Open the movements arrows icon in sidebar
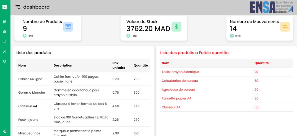297x136 pixels. point(4,41)
